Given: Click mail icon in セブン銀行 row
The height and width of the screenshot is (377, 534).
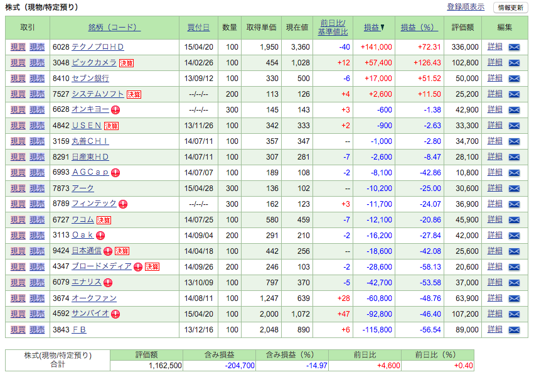Looking at the screenshot, I should 514,79.
